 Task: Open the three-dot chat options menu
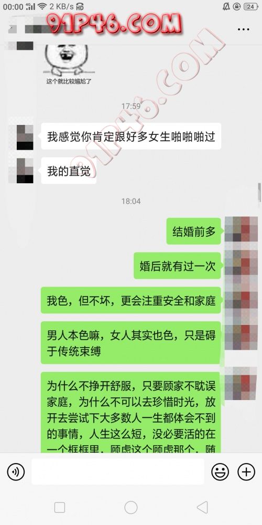click(243, 29)
